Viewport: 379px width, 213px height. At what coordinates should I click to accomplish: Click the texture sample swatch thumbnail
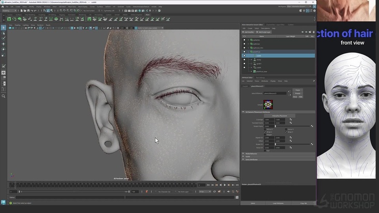[x=268, y=104]
